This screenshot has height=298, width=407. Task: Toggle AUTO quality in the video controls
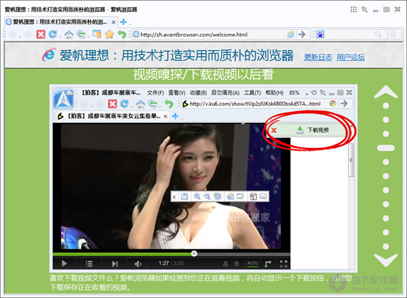click(x=252, y=263)
